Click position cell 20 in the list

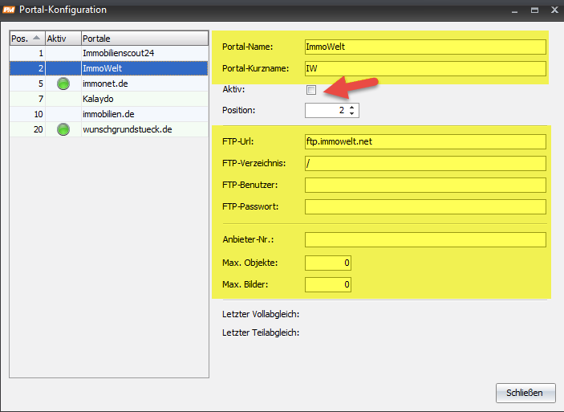[27, 129]
